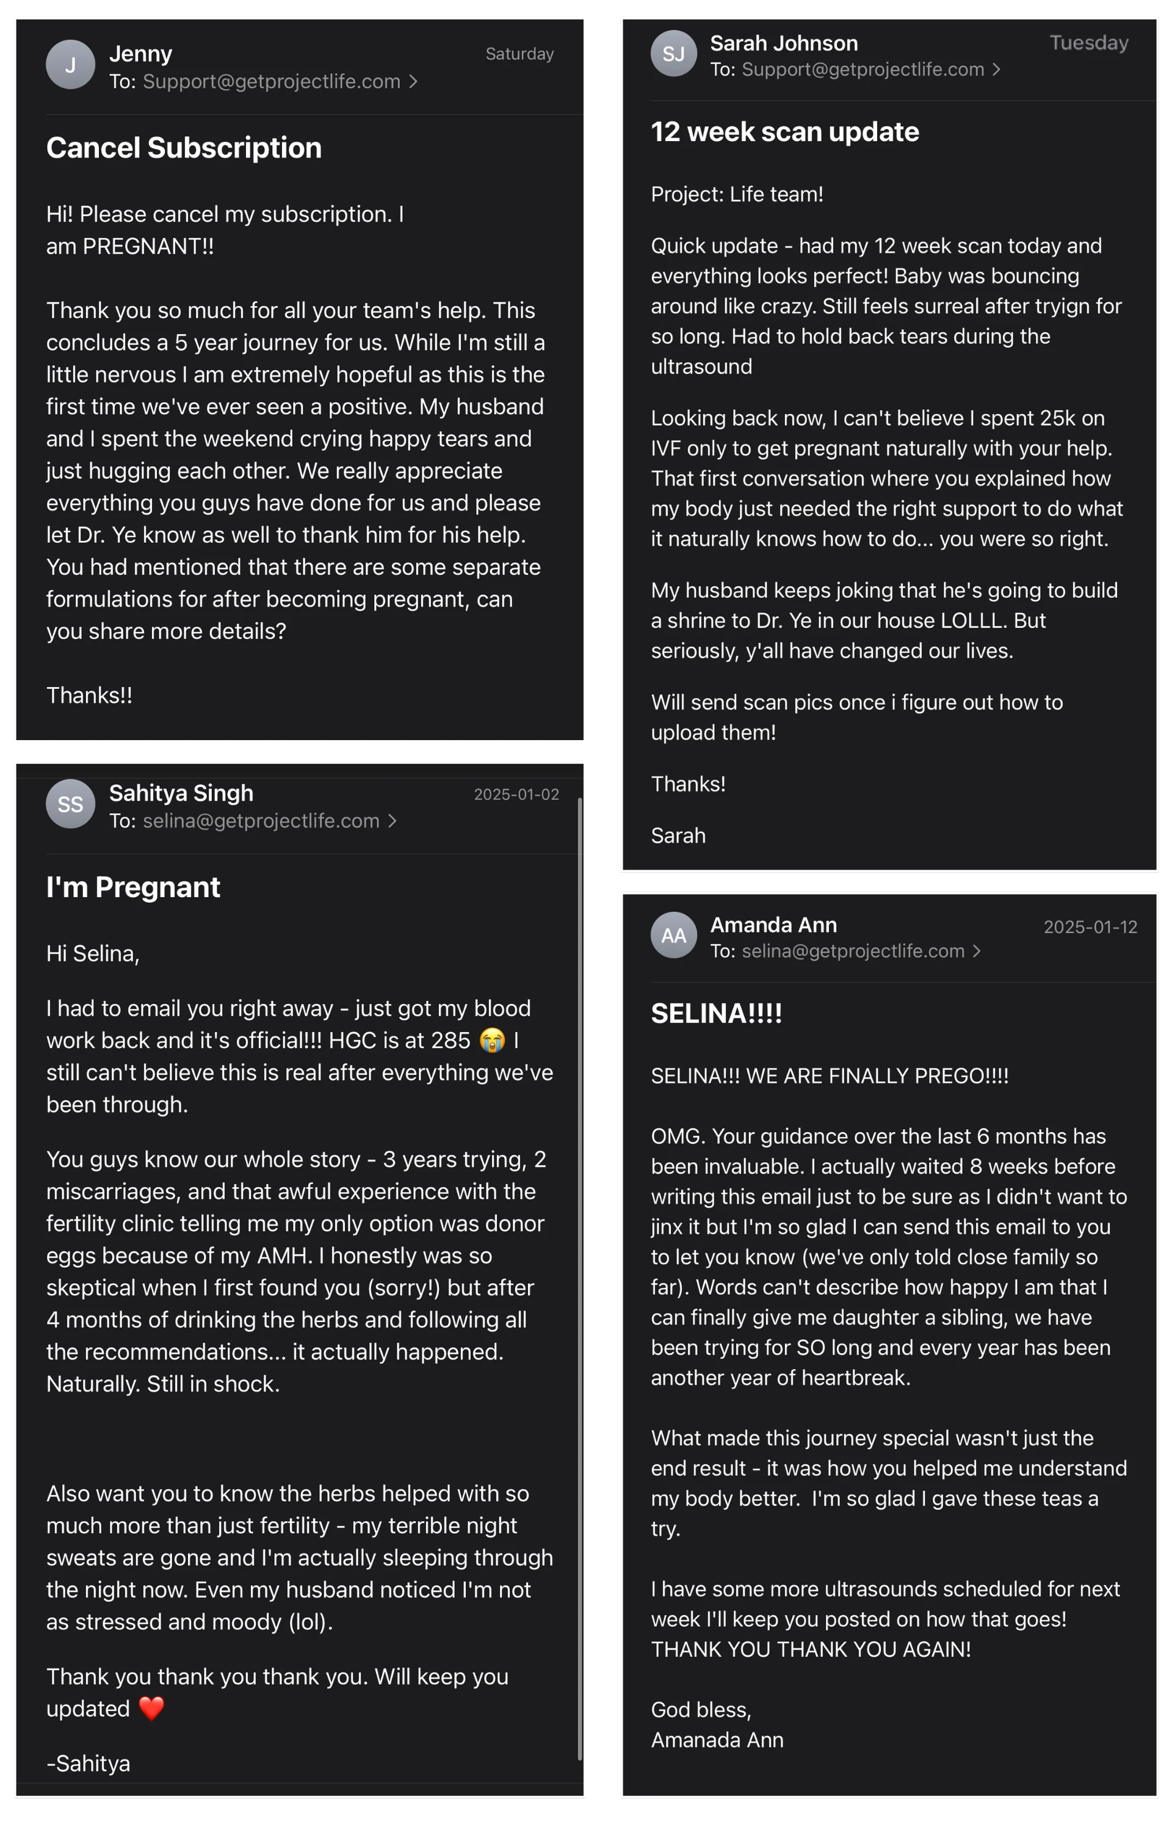This screenshot has width=1172, height=1832.
Task: Click Jenny's gray J avatar
Action: click(70, 65)
